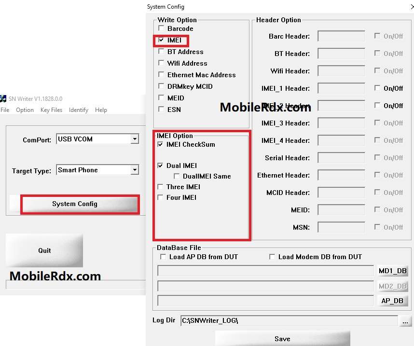This screenshot has width=414, height=346.
Task: Open the Key Files menu
Action: coord(51,110)
